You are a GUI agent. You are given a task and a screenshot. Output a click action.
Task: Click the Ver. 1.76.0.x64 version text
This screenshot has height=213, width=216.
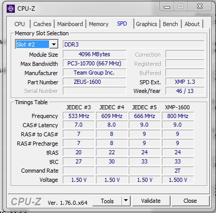point(67,203)
